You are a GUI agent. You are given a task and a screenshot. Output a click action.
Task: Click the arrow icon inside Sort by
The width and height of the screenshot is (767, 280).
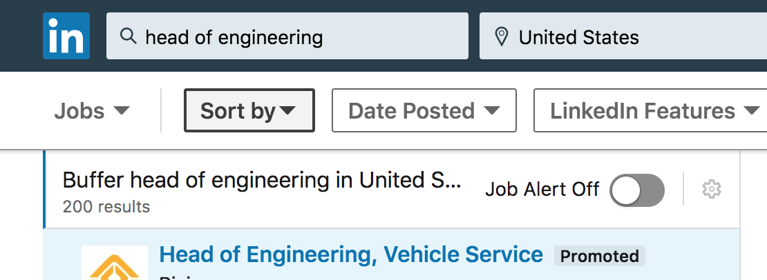click(287, 111)
